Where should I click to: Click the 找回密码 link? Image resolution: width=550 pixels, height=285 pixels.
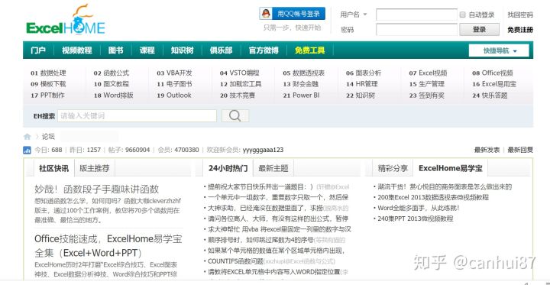520,15
